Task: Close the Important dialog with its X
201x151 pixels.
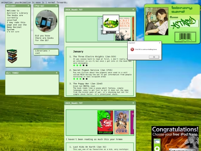Action: point(160,43)
